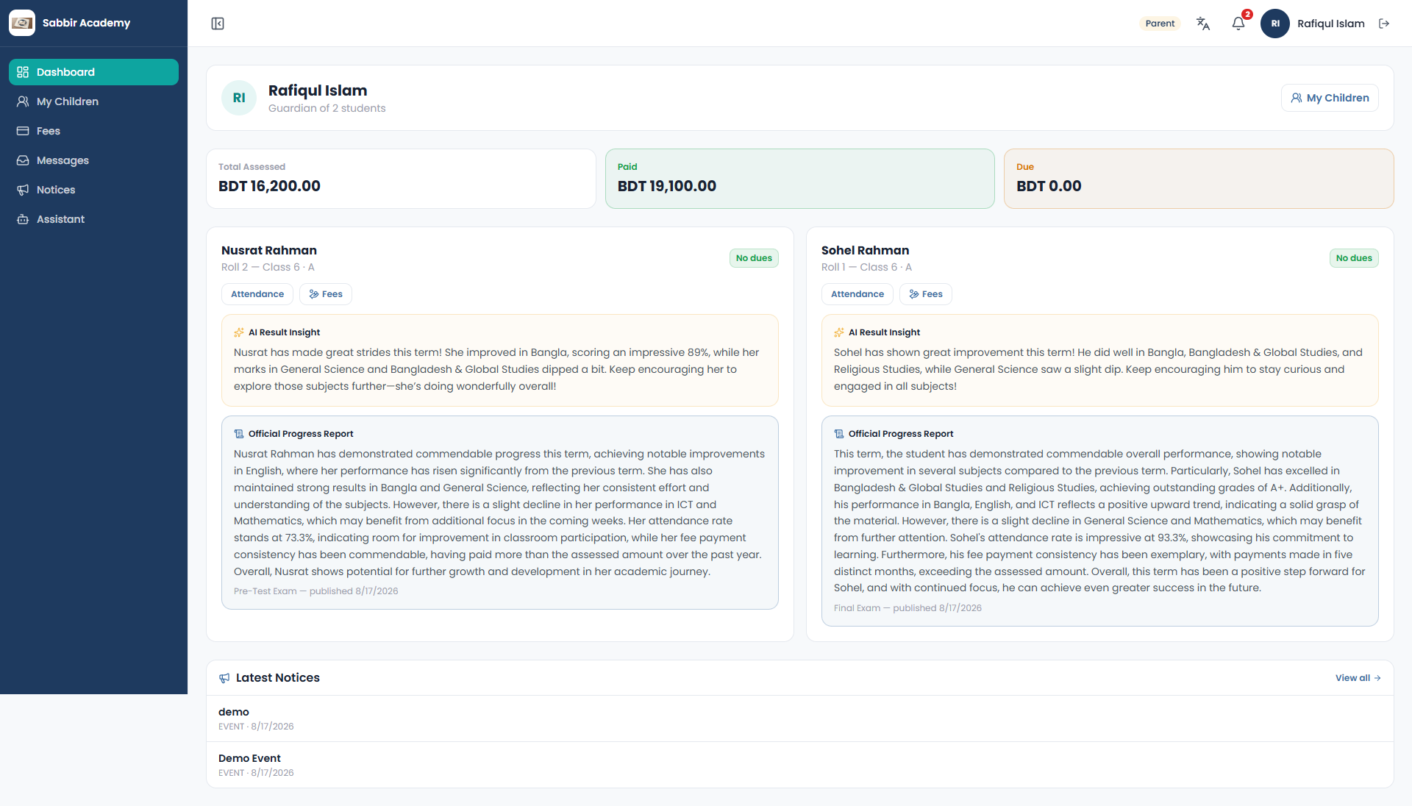Click 'Final Exam — published 8/17/2026' text

(908, 608)
